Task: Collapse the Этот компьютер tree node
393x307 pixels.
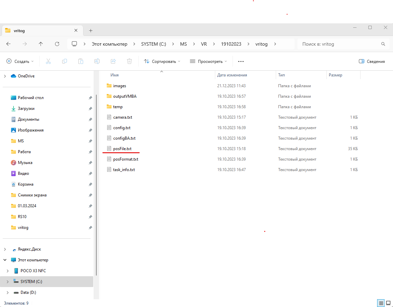Action: point(5,260)
